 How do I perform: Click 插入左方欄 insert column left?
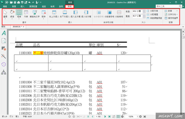76,12
